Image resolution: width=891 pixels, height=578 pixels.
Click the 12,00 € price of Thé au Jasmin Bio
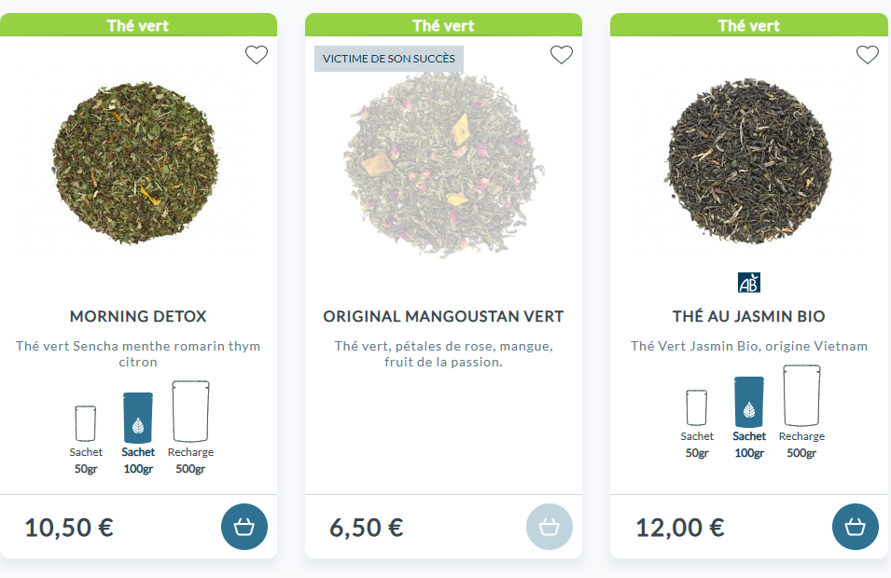(x=679, y=527)
